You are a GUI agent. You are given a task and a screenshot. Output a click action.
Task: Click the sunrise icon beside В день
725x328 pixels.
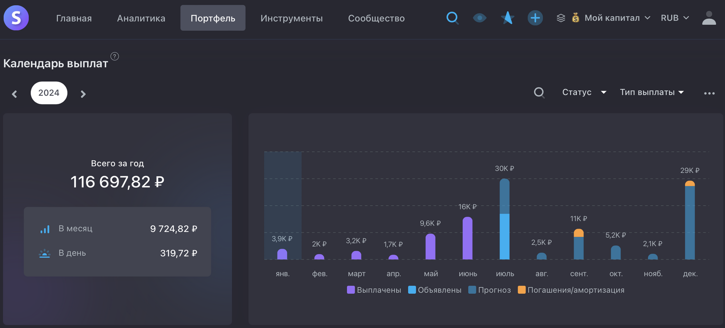pyautogui.click(x=45, y=253)
